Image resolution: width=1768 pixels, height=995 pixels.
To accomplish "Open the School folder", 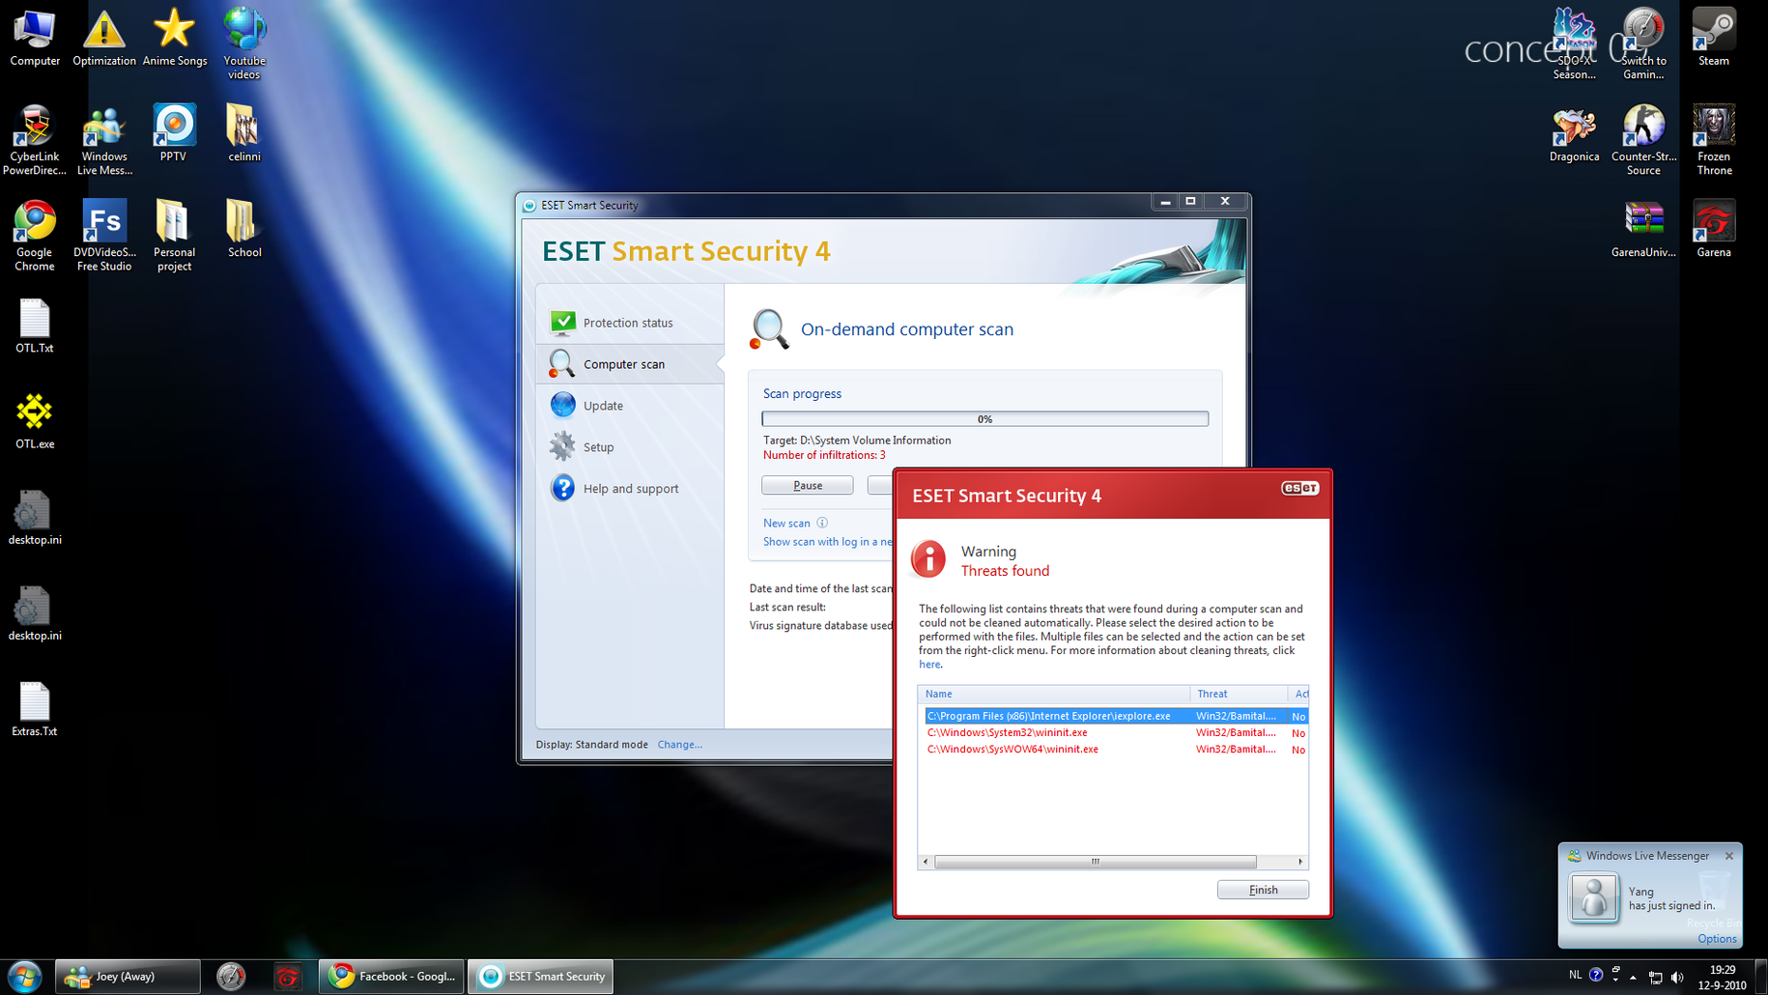I will 243,229.
